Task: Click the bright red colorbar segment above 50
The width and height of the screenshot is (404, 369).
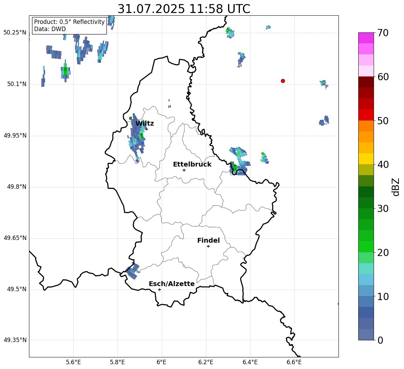Action: [x=366, y=115]
